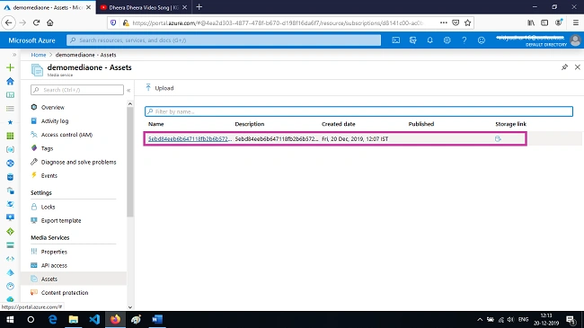584x328 pixels.
Task: Open storage link icon for the asset
Action: click(x=498, y=138)
